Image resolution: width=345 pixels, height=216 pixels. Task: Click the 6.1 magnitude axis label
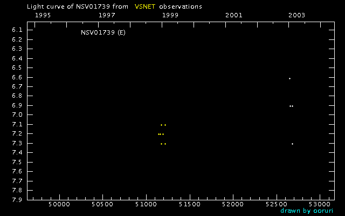click(x=17, y=30)
